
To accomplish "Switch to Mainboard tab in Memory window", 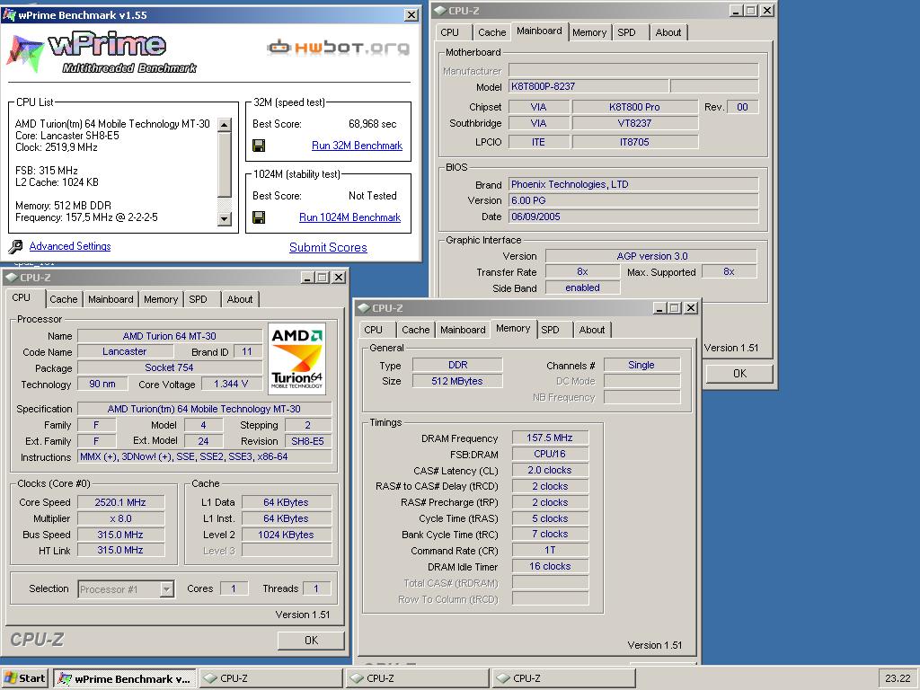I will [463, 330].
